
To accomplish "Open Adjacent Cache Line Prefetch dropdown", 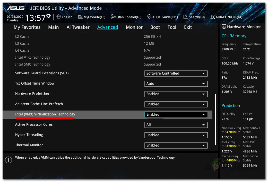I will pos(176,104).
